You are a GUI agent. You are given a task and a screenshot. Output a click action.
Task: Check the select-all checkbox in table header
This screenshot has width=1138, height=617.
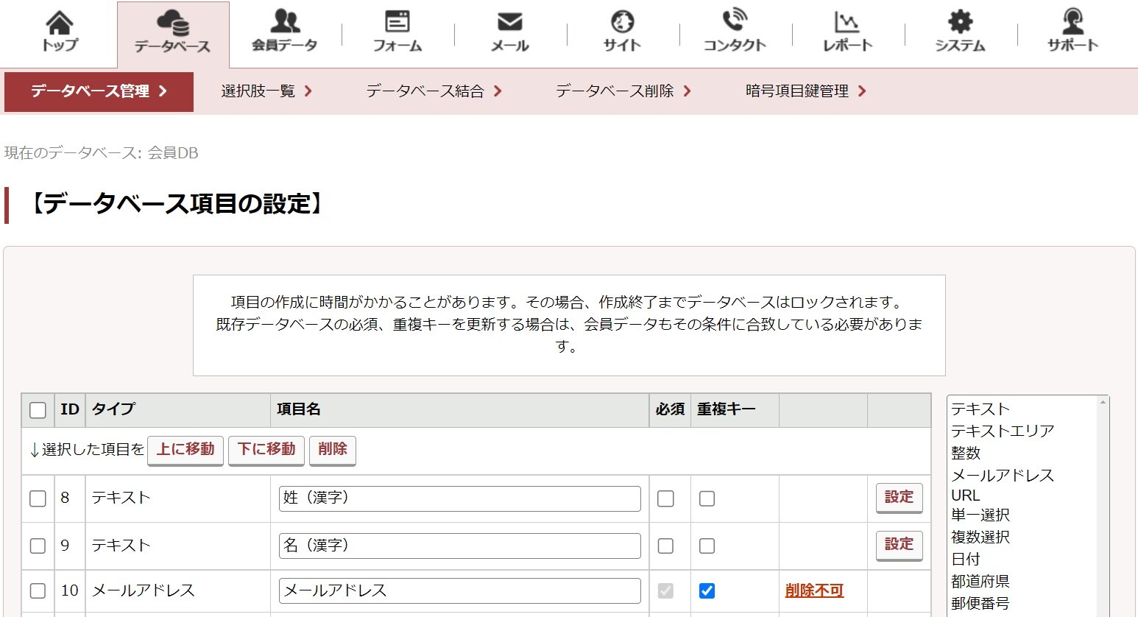click(38, 410)
